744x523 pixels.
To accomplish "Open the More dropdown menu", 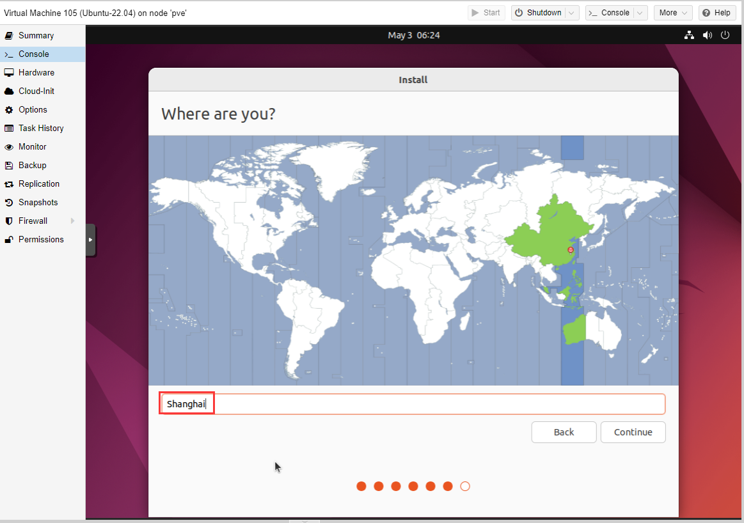I will (x=673, y=13).
